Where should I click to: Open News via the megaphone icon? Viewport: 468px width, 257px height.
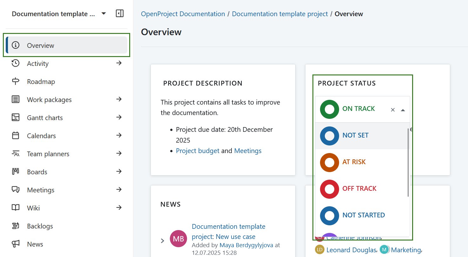(x=15, y=244)
